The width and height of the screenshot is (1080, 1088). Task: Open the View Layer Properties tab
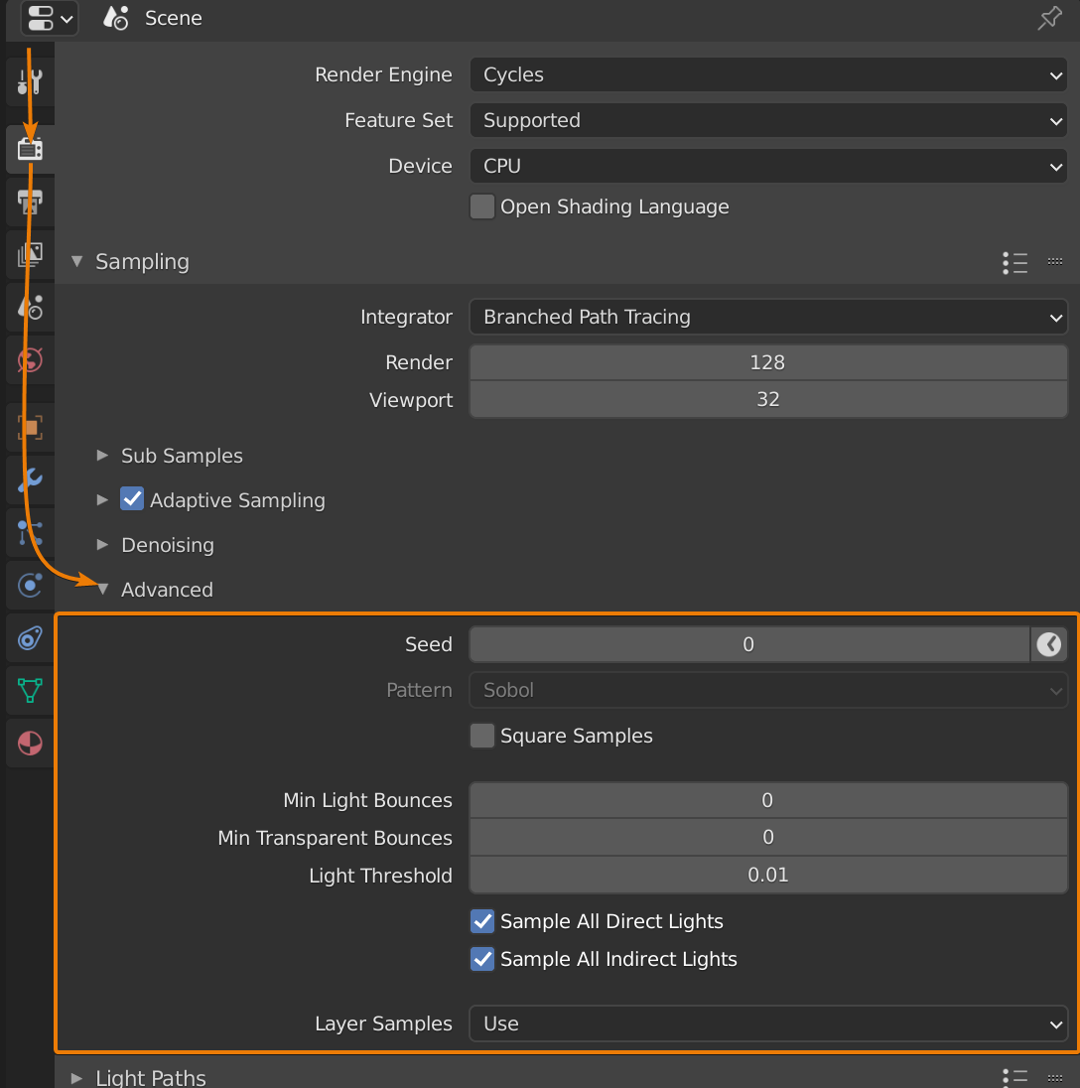[29, 254]
